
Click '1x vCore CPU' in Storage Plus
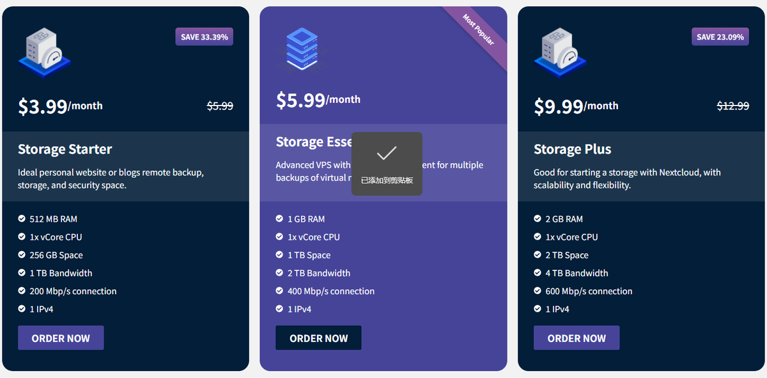(571, 237)
